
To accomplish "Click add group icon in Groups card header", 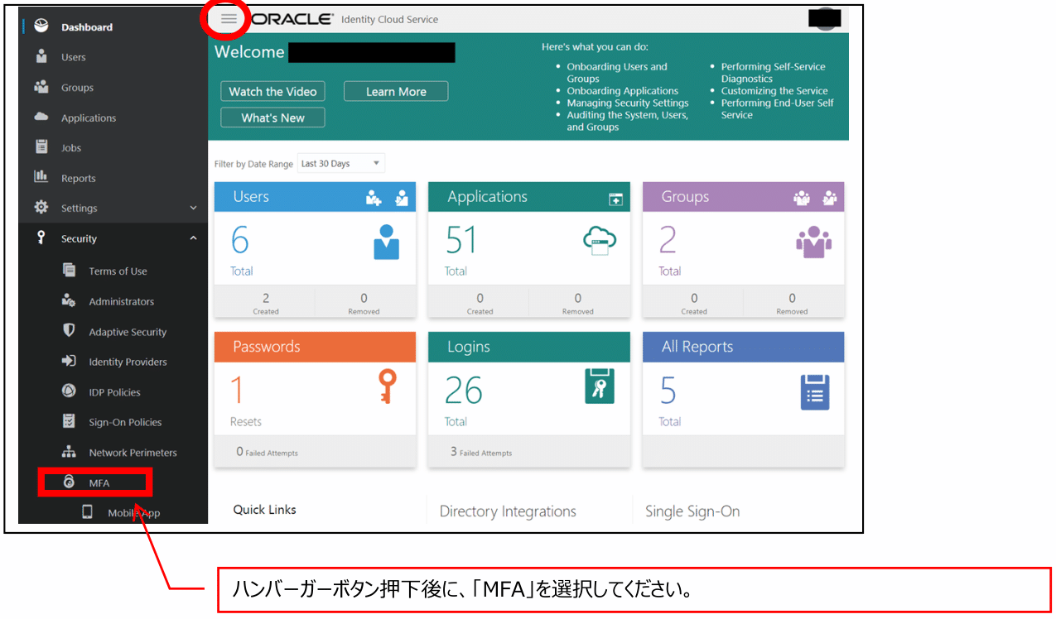I will pos(802,197).
